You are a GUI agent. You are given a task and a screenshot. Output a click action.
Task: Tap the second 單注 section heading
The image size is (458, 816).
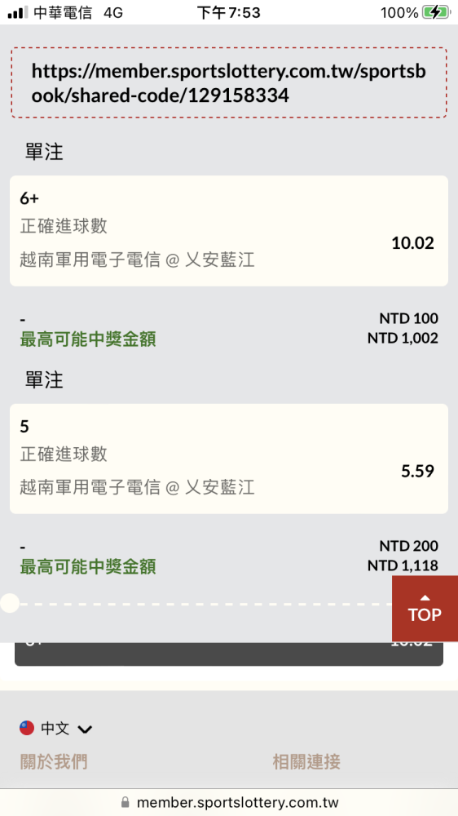point(44,380)
